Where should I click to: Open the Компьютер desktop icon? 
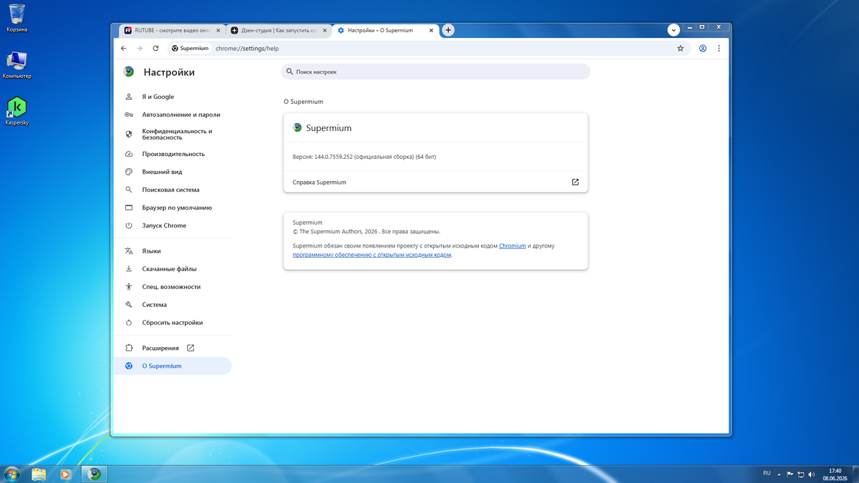pos(16,64)
